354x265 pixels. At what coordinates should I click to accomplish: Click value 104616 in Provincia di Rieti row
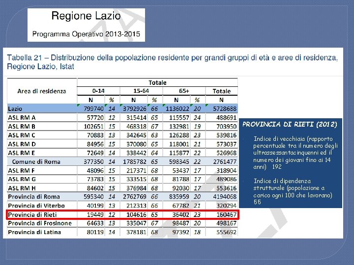(136, 215)
